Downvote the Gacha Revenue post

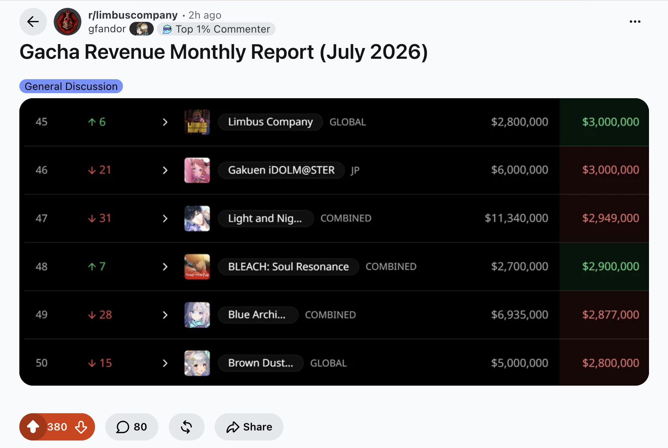81,427
